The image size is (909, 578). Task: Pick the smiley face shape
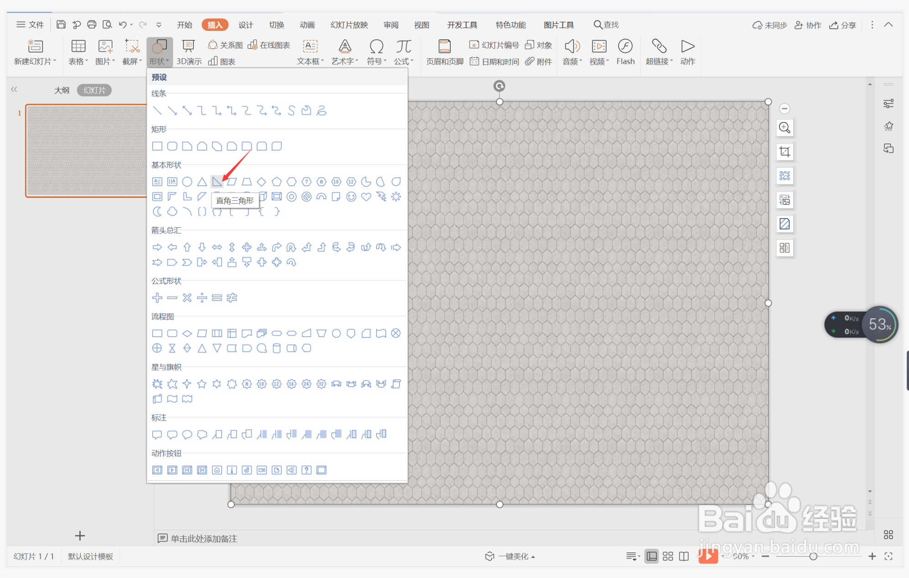351,197
